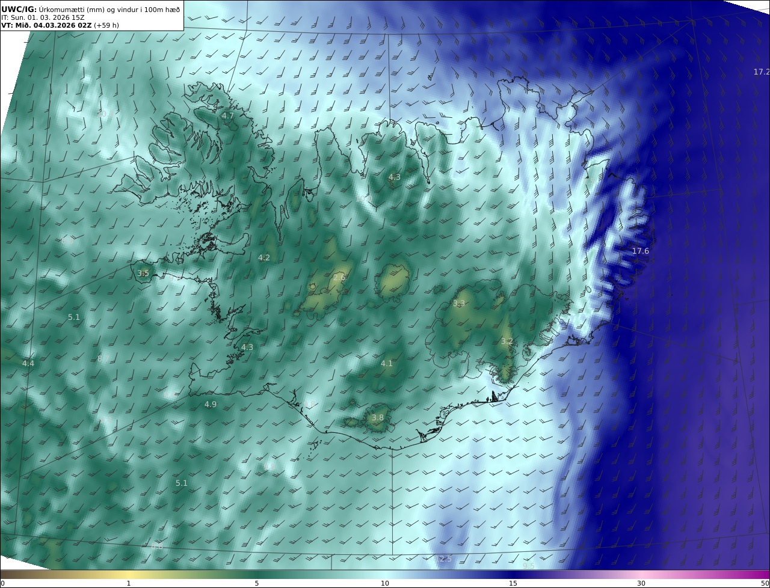Viewport: 770px width, 588px height.
Task: Click the 4.2 value label
Action: tap(263, 257)
